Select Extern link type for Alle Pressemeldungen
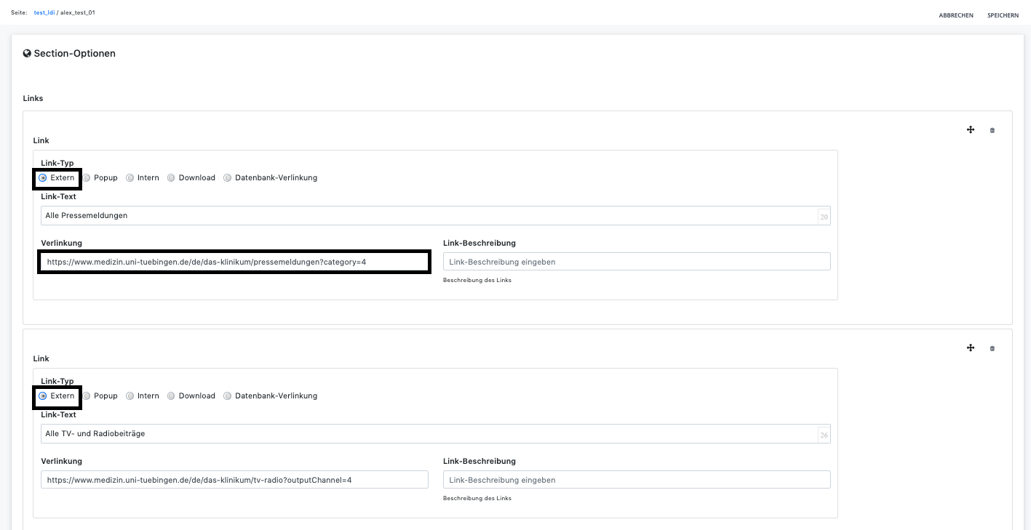This screenshot has width=1031, height=530. point(43,177)
